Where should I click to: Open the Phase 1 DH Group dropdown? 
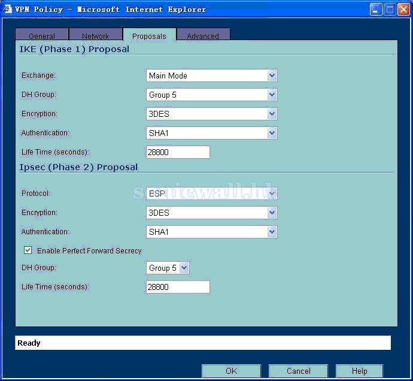click(212, 95)
